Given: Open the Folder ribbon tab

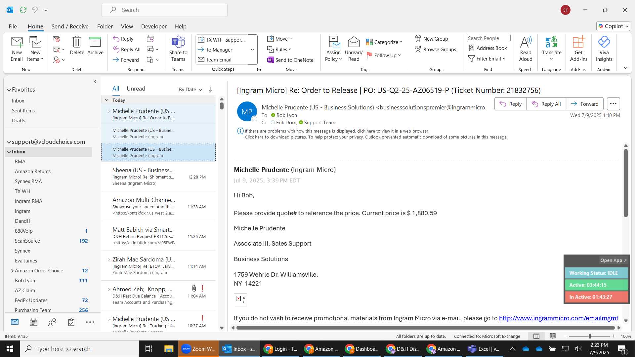Looking at the screenshot, I should point(105,26).
